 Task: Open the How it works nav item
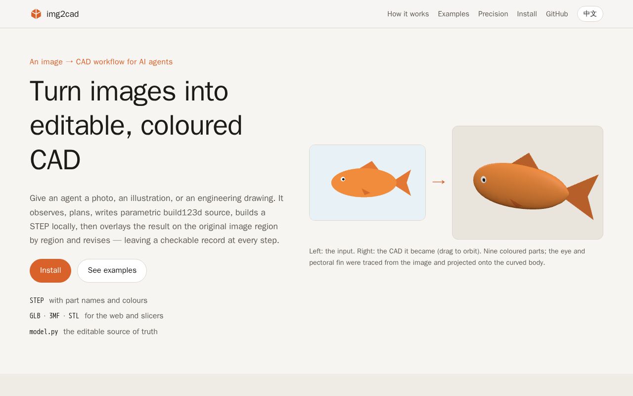(408, 14)
